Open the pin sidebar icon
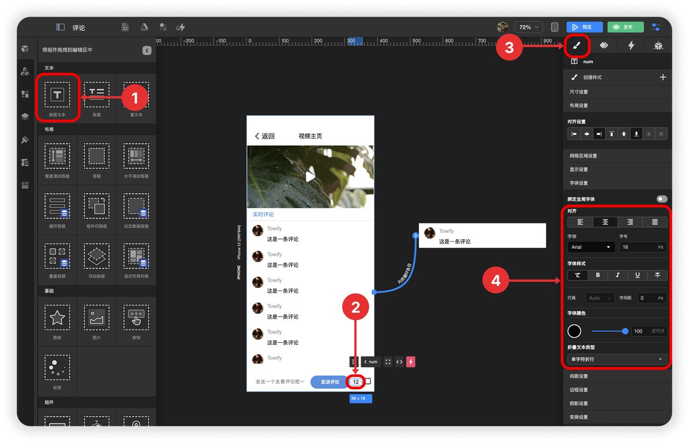689x443 pixels. tap(25, 139)
